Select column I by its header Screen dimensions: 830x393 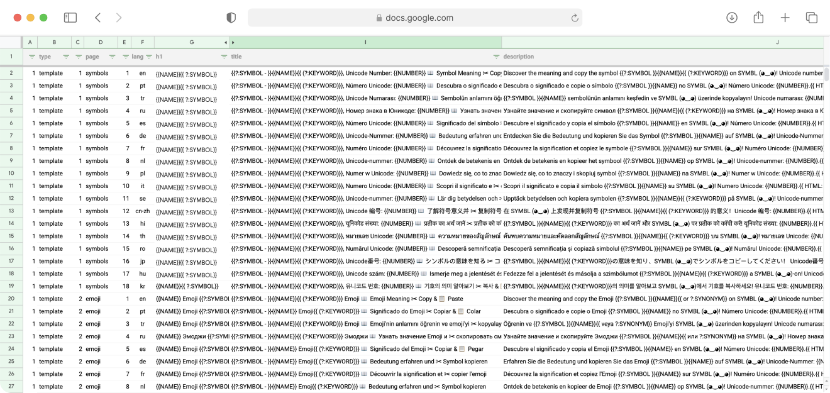point(365,42)
